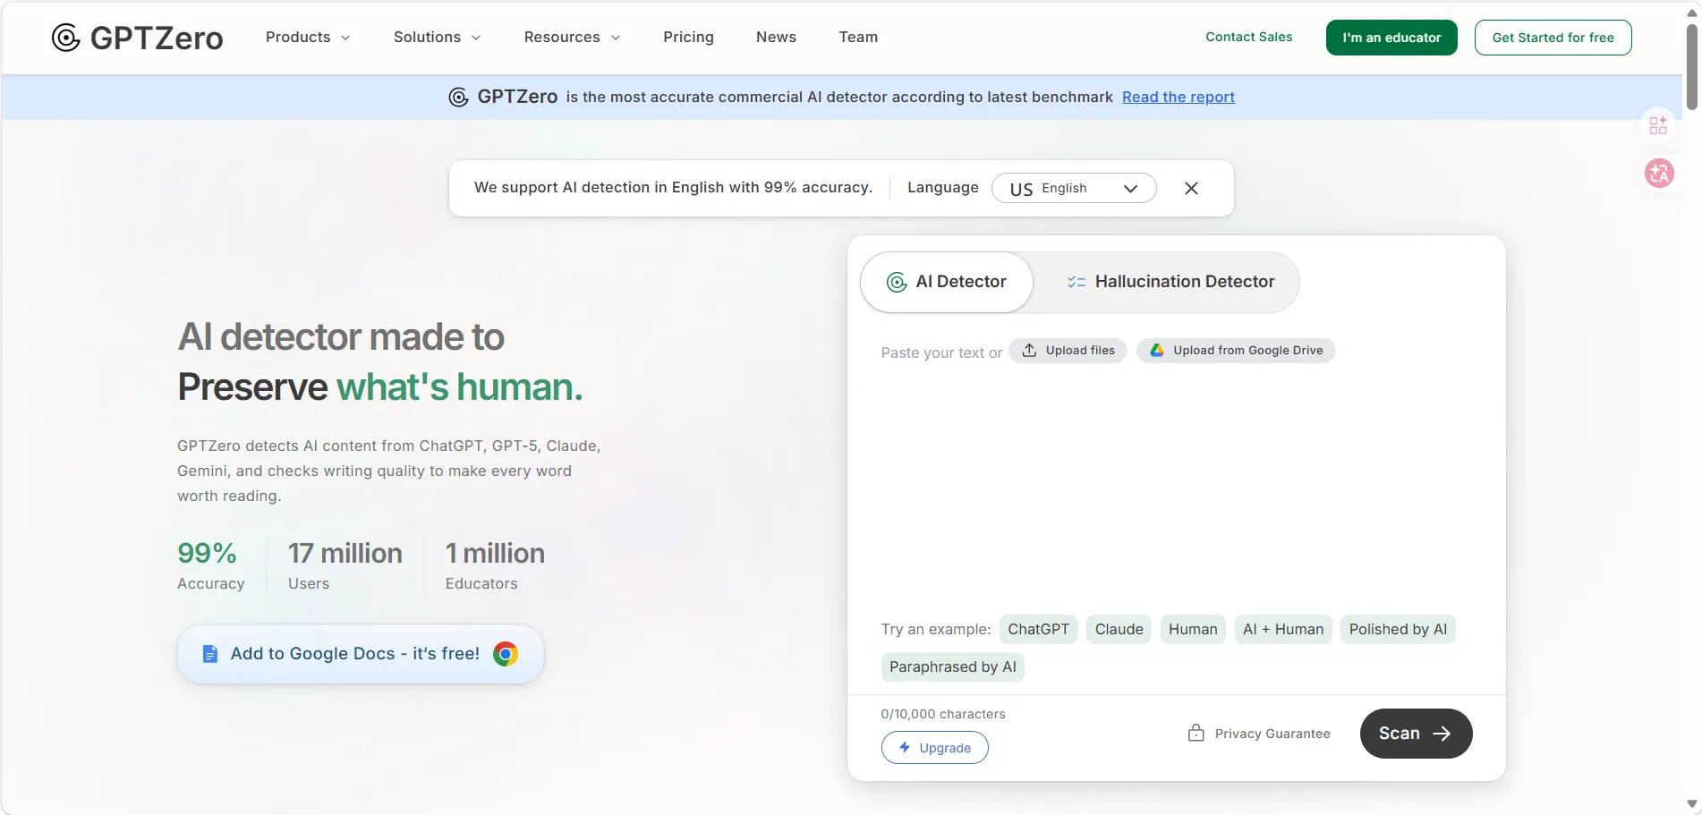1702x815 pixels.
Task: Switch to the Hallucination Detector tab
Action: 1170,282
